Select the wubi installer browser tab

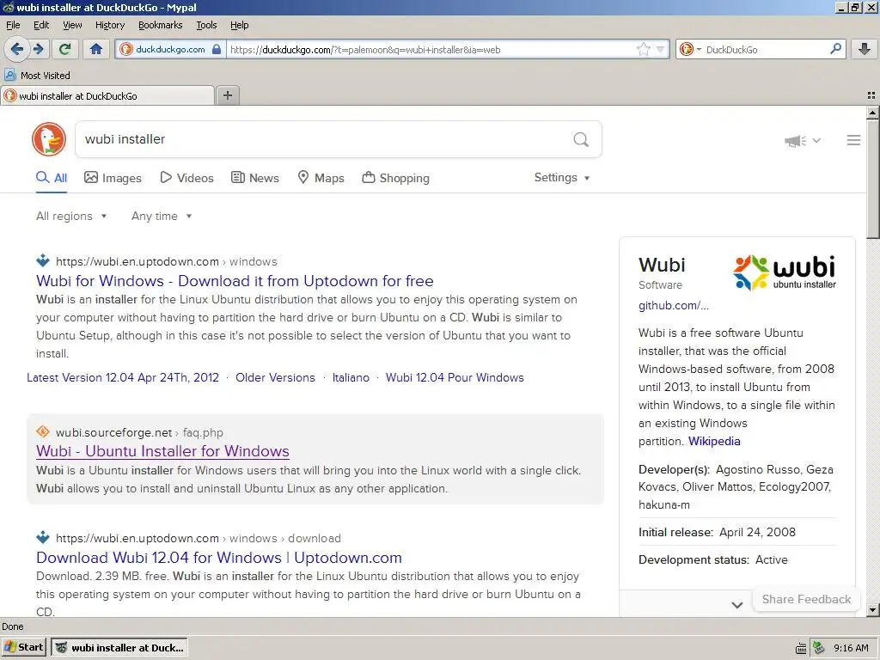tap(107, 95)
